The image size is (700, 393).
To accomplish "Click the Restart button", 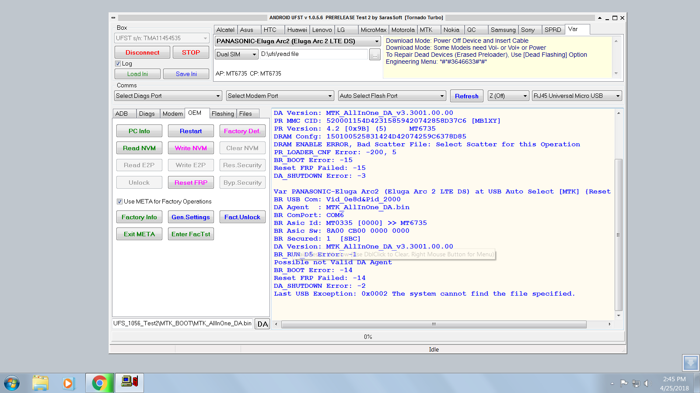I will (191, 131).
